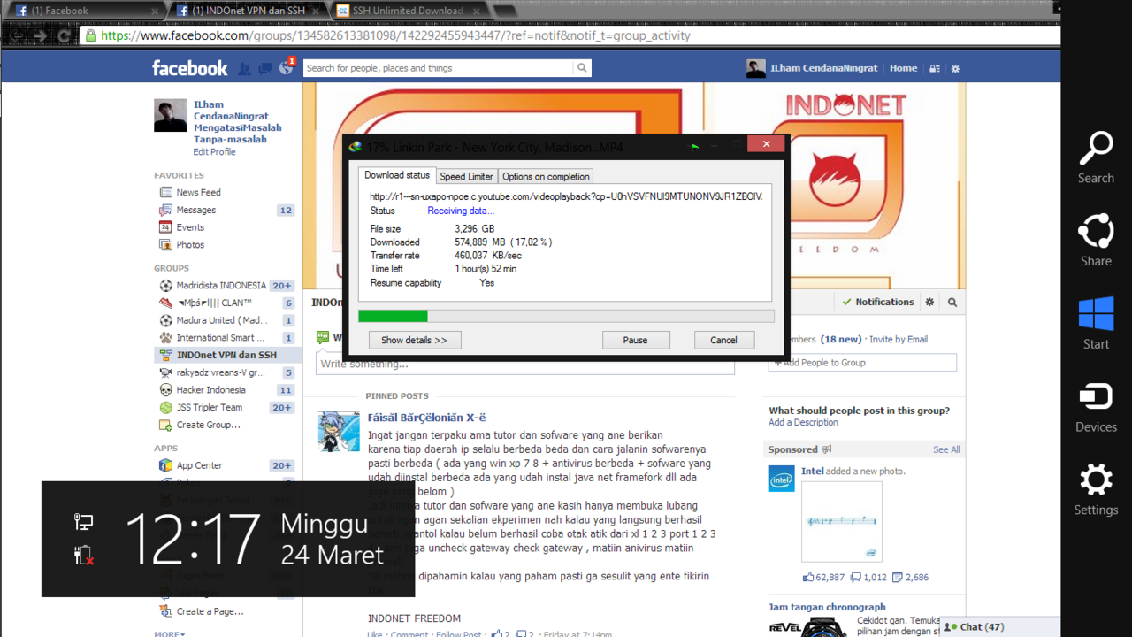Open the account settings gear in header
1132x637 pixels.
955,68
